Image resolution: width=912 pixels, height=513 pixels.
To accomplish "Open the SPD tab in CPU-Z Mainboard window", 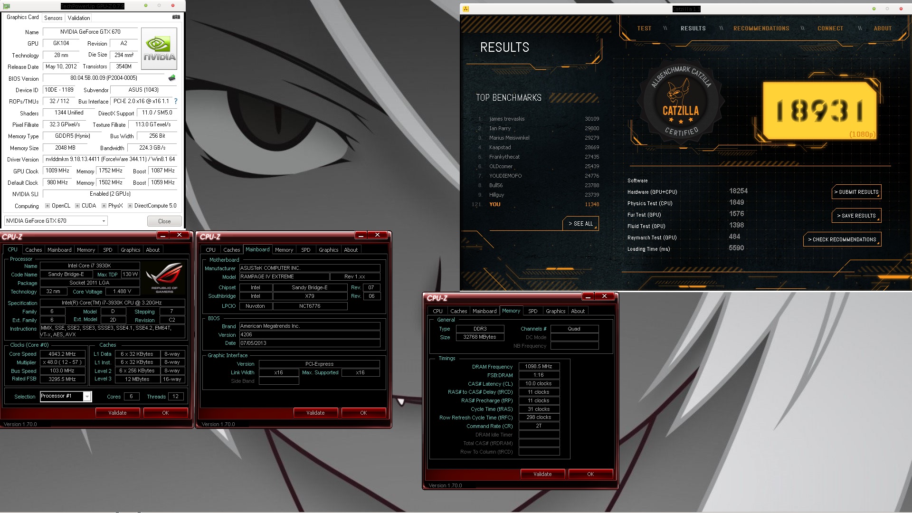I will tap(306, 250).
